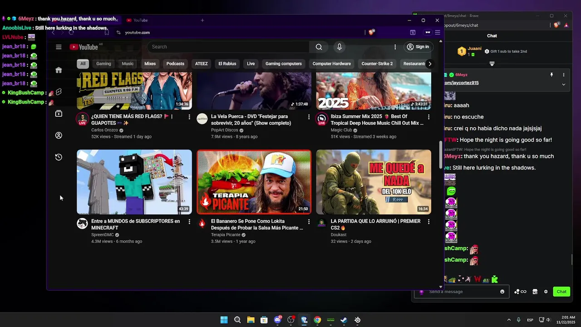
Task: Open YouTube settings three-dot menu
Action: (395, 47)
